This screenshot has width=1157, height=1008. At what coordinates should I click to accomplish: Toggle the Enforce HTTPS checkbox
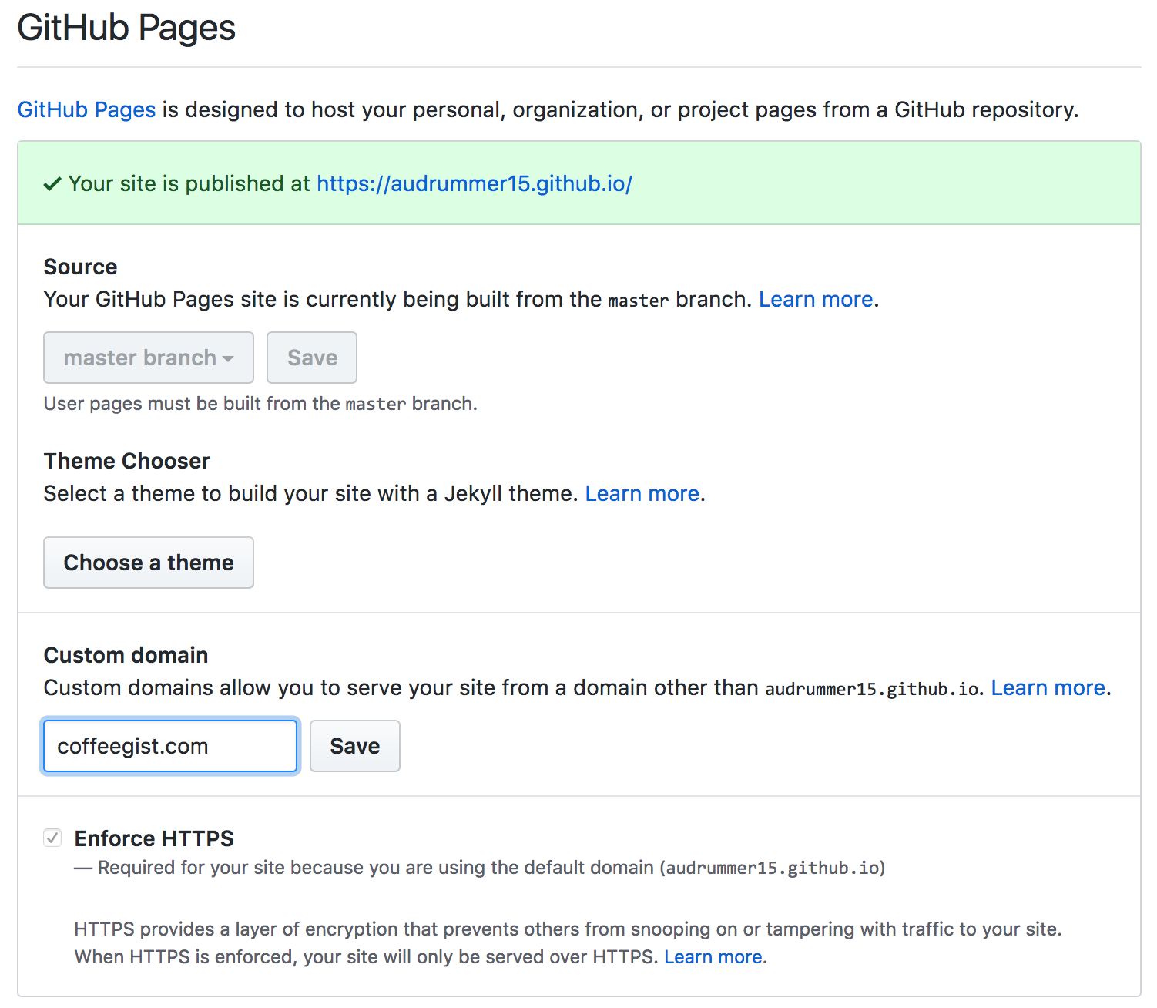click(52, 838)
